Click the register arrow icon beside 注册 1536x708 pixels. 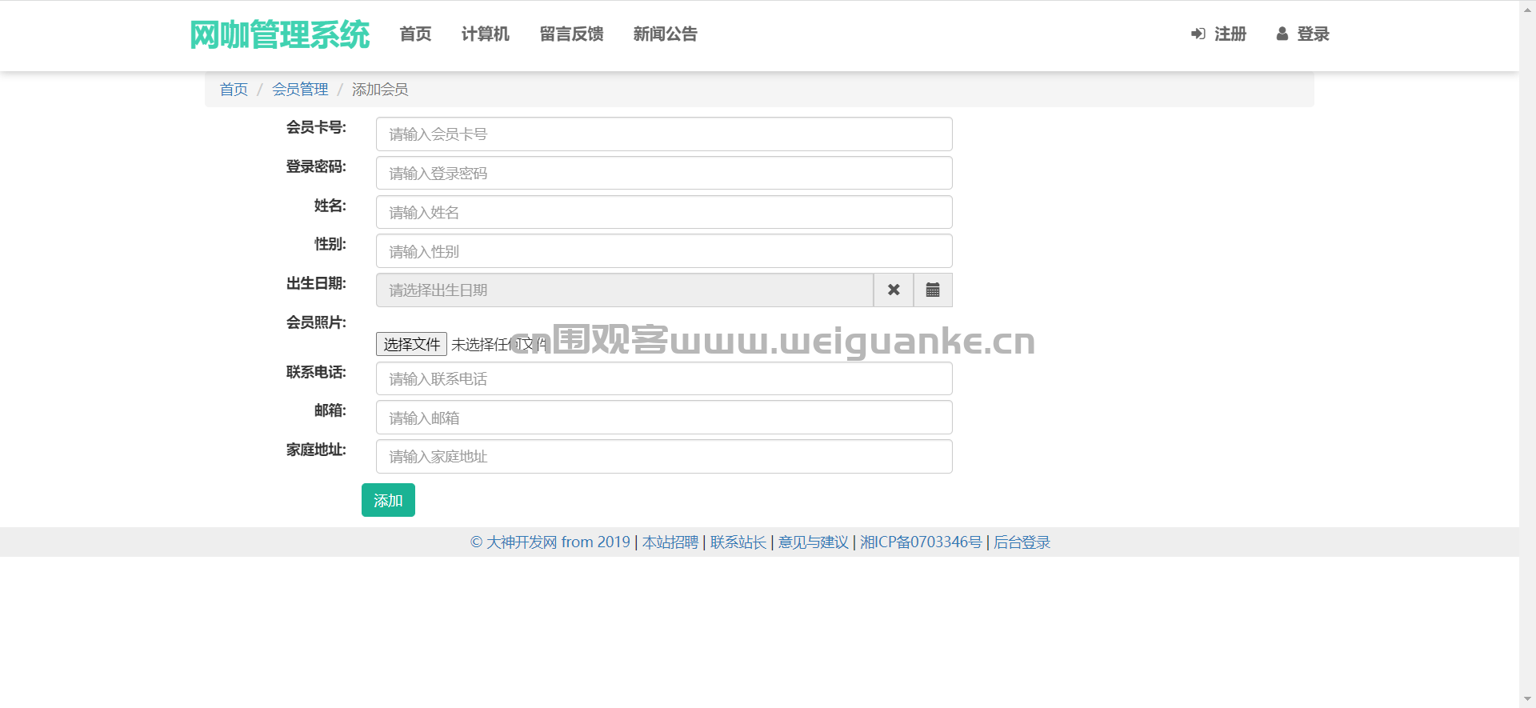1198,34
